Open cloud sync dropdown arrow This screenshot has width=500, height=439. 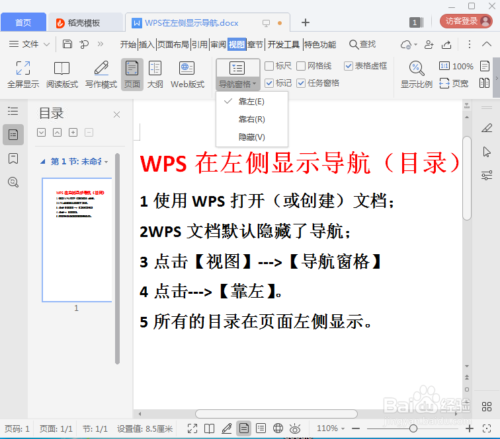(415, 45)
